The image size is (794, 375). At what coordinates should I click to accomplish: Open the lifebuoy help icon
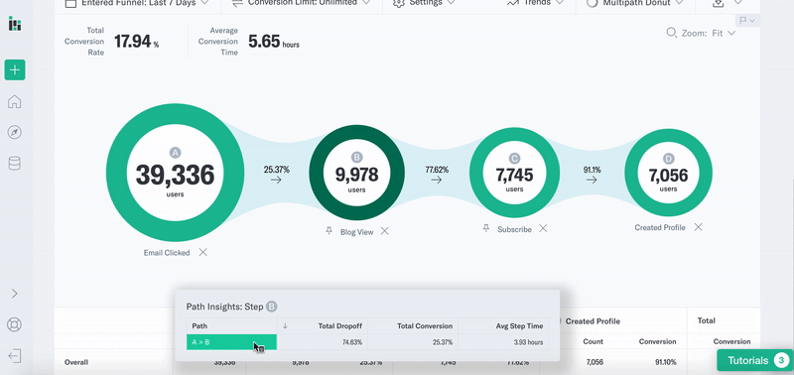(x=14, y=324)
